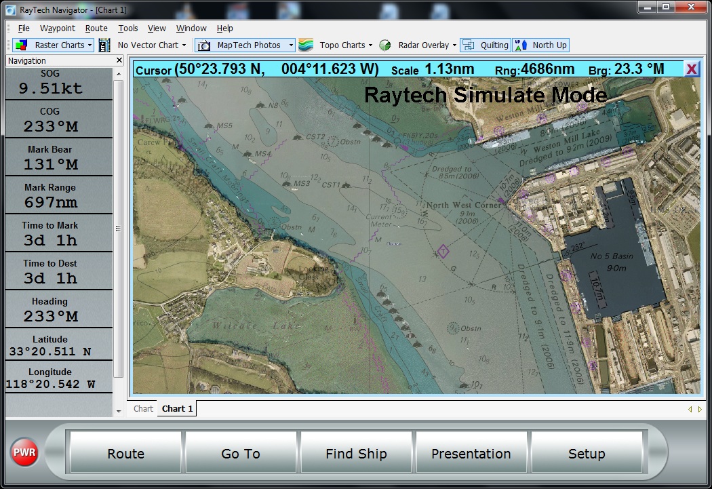Click the Go To button
Screen dimensions: 712x489
tap(241, 452)
